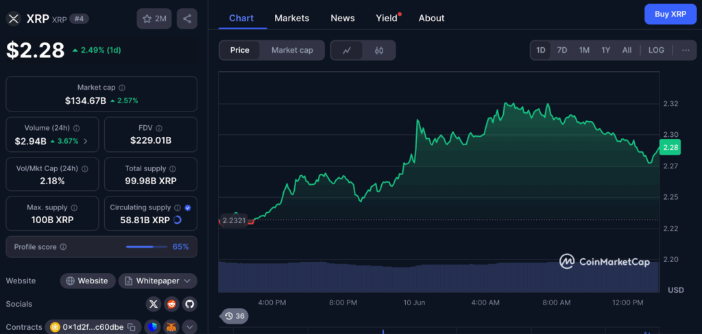702x334 pixels.
Task: Click the share icon next to XRP
Action: 186,18
